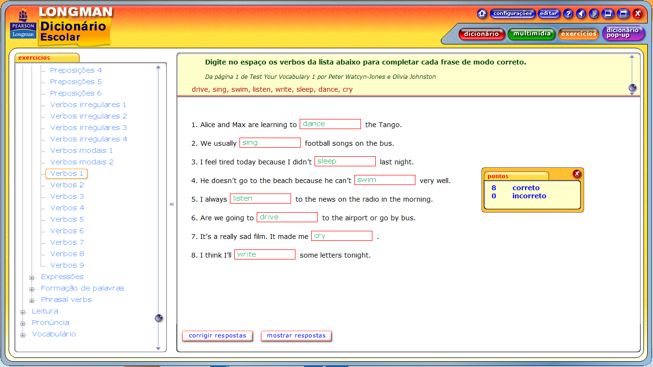Focus the answer field containing drive
The image size is (653, 367).
(x=287, y=217)
